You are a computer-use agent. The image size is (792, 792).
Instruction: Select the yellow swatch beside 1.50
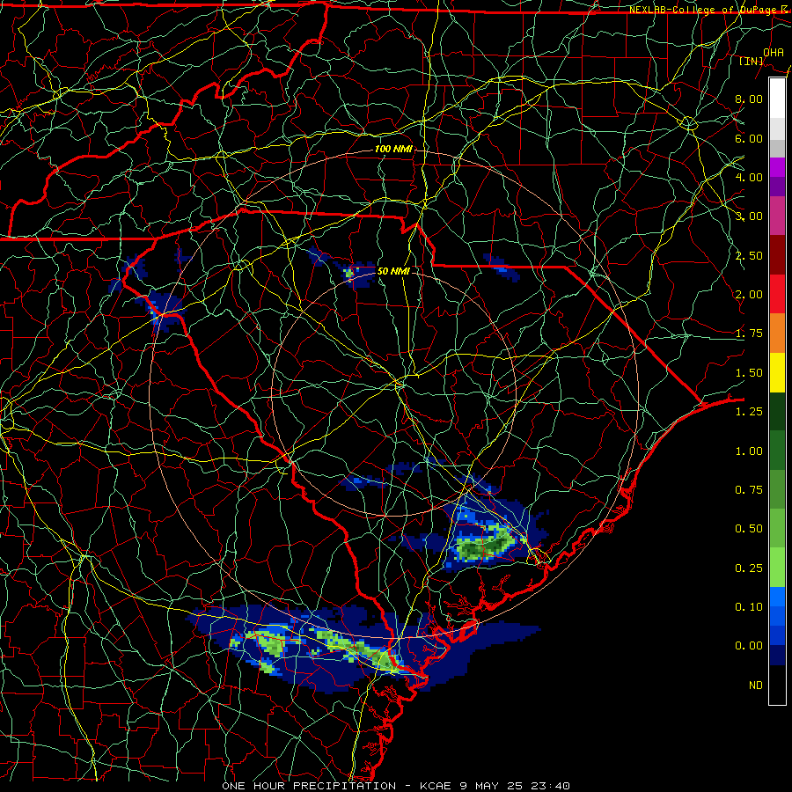click(x=777, y=372)
